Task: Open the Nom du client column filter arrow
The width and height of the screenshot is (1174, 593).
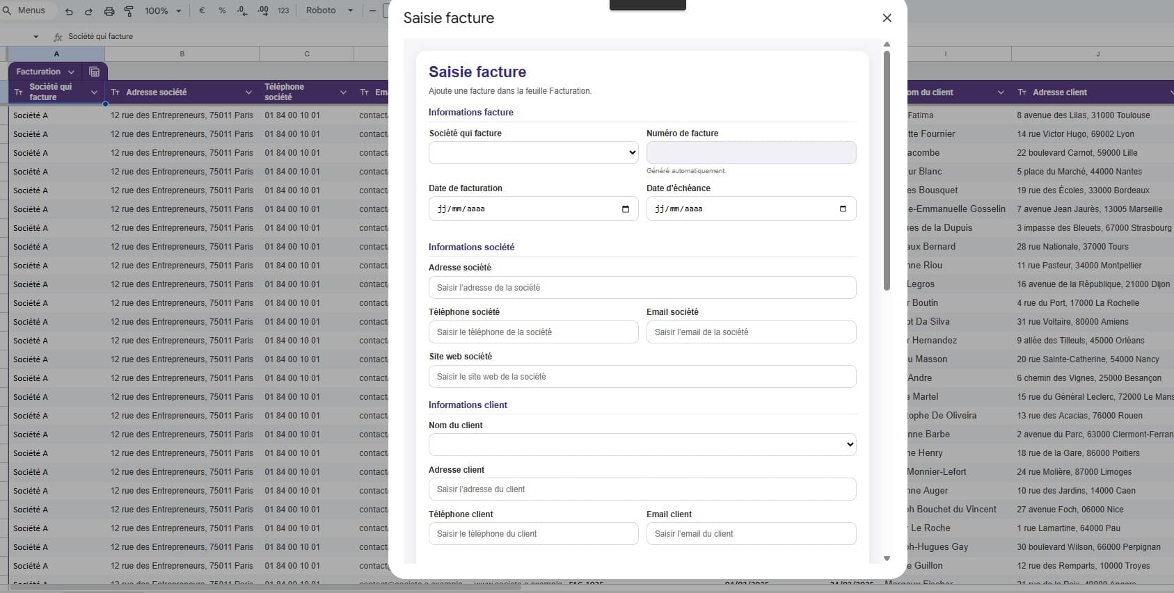Action: [1001, 92]
